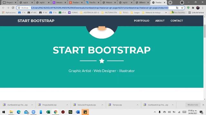The width and height of the screenshot is (206, 115).
Task: Click the Archivo site info icon
Action: pyautogui.click(x=19, y=8)
